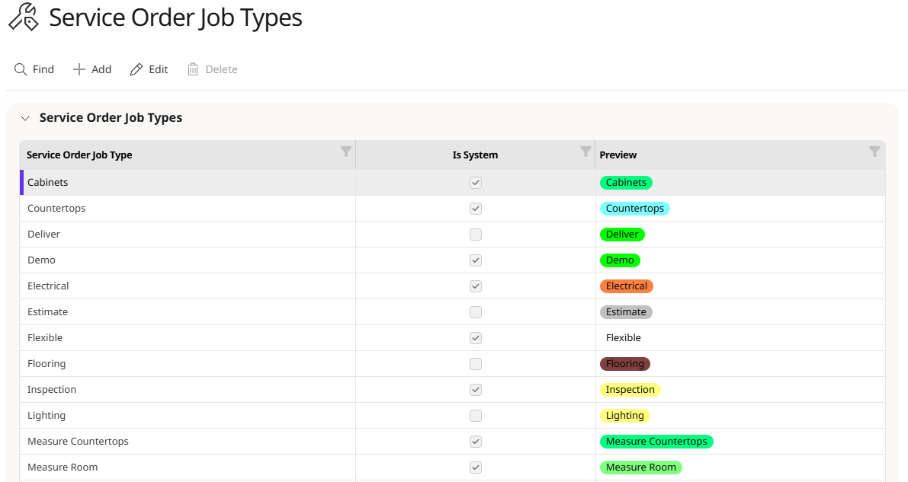Click the Delete trash icon

tap(193, 69)
